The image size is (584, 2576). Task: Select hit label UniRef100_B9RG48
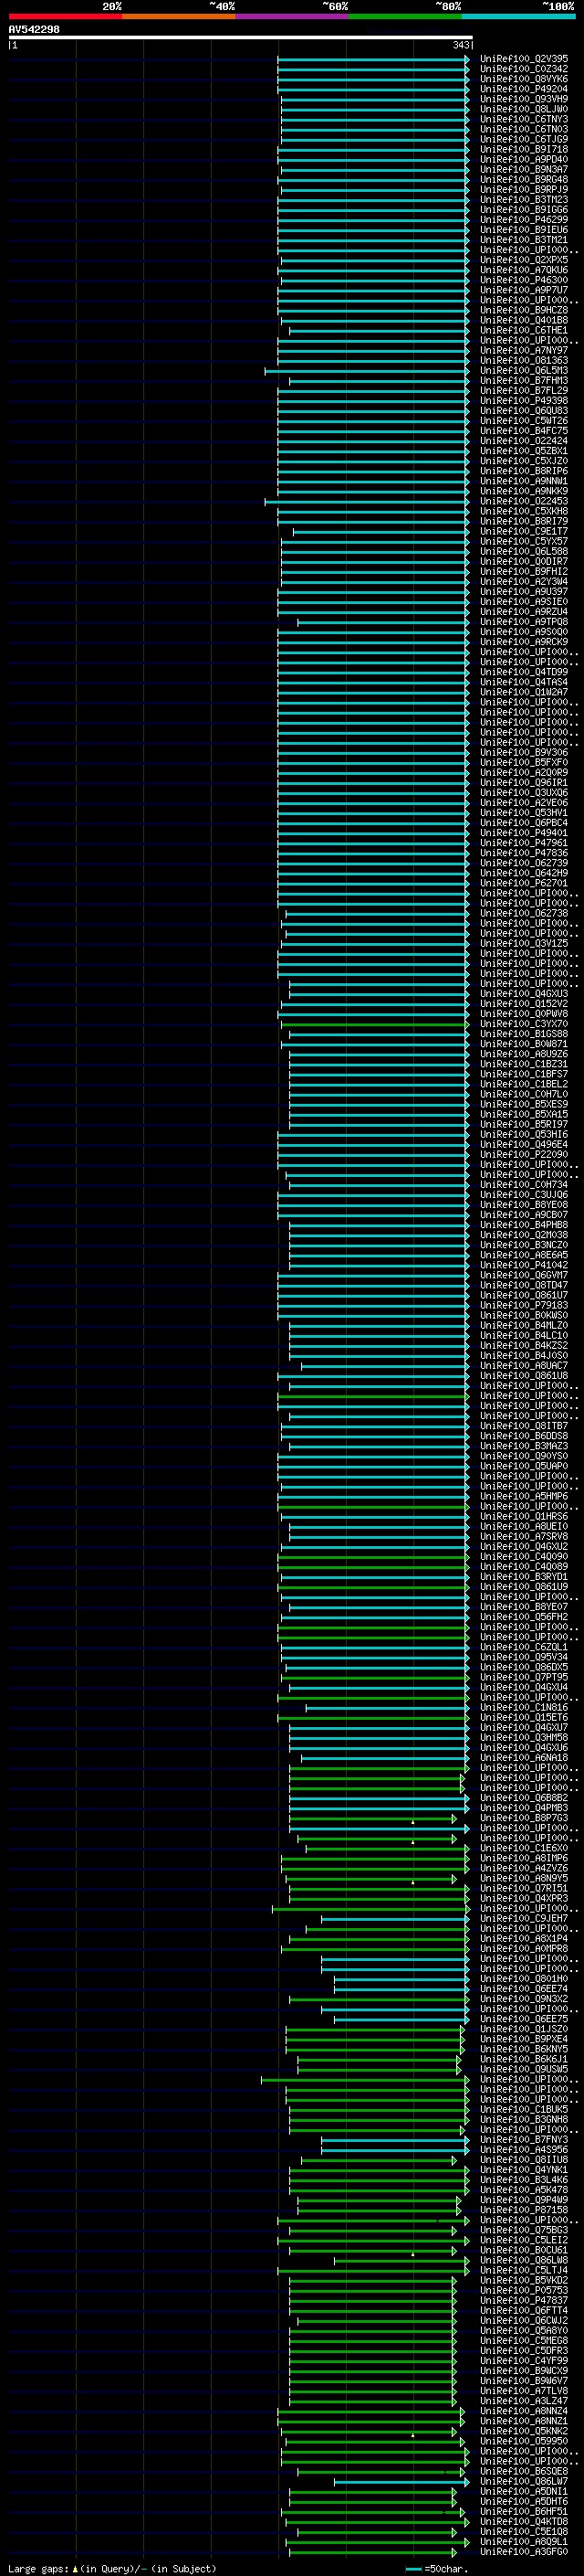[x=524, y=180]
